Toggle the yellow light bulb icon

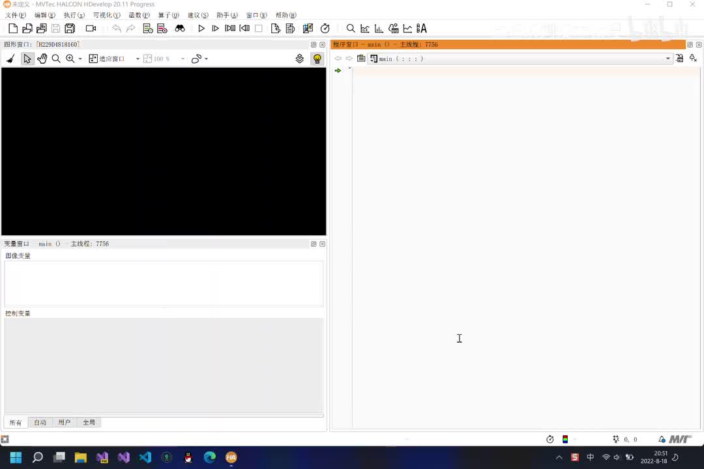tap(317, 59)
